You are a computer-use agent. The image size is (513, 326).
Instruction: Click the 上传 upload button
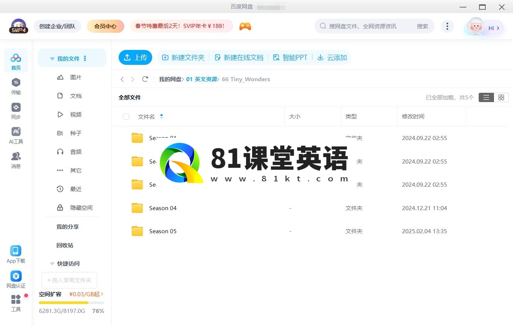click(135, 57)
